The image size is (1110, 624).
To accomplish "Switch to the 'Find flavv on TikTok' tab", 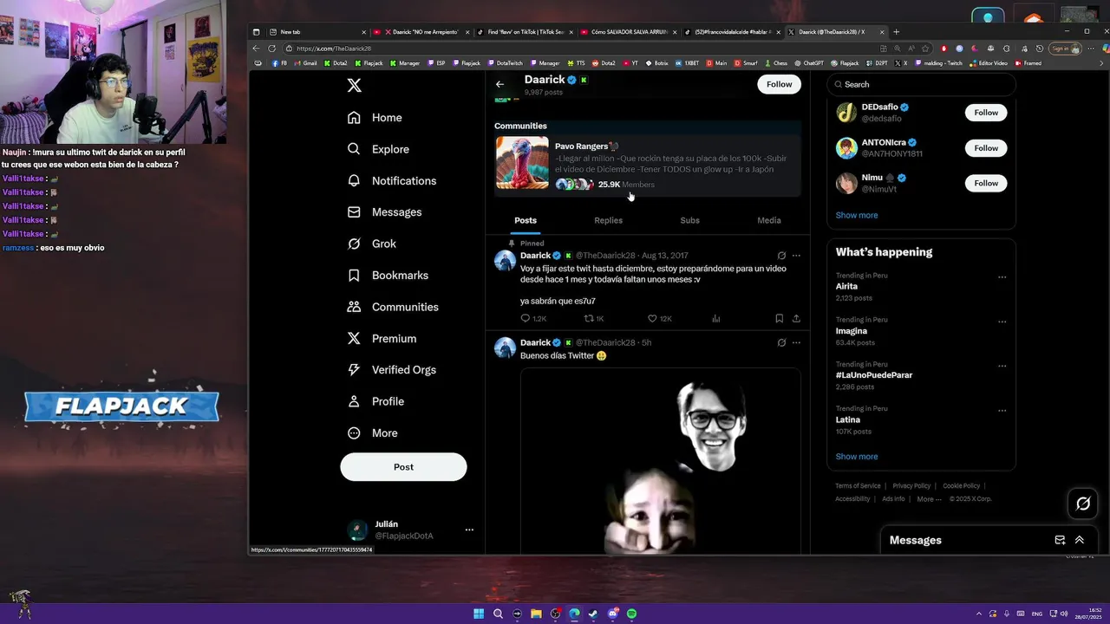I will point(526,32).
